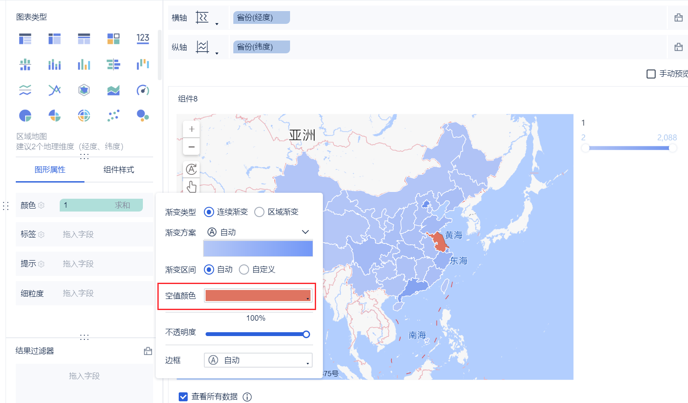This screenshot has width=688, height=403.
Task: Click the drag handle left of 颜色
Action: 6,206
